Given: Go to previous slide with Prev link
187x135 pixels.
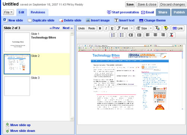Looking at the screenshot, I should (54, 28).
